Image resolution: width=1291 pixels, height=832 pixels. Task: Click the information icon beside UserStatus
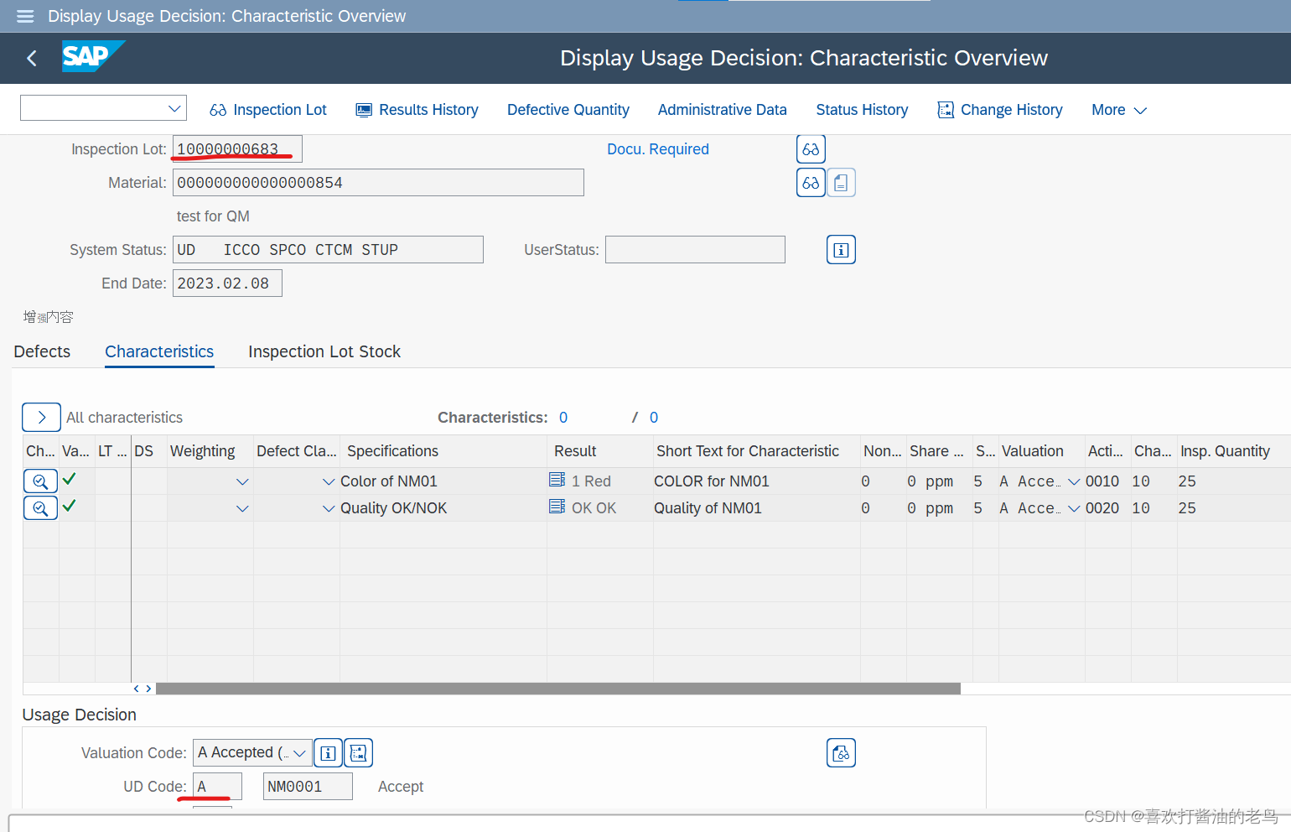coord(841,249)
